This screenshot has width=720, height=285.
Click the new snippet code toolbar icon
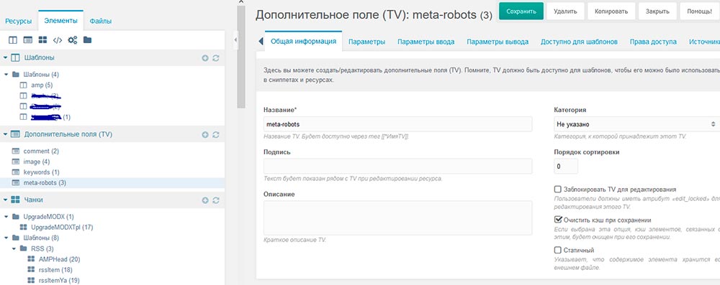58,40
